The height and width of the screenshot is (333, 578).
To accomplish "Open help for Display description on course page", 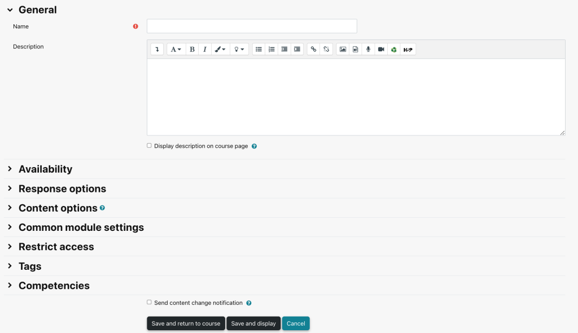I will [x=254, y=146].
